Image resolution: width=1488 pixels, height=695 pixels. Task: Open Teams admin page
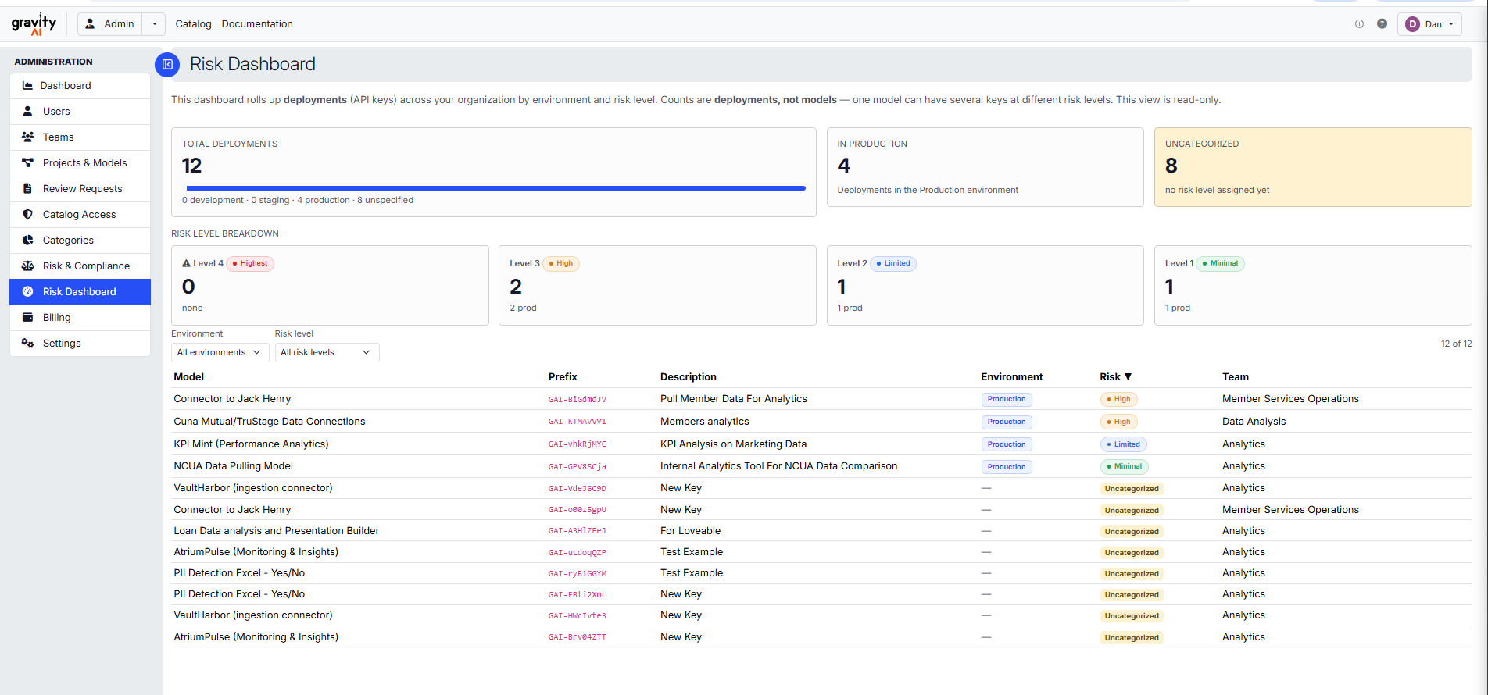click(80, 137)
